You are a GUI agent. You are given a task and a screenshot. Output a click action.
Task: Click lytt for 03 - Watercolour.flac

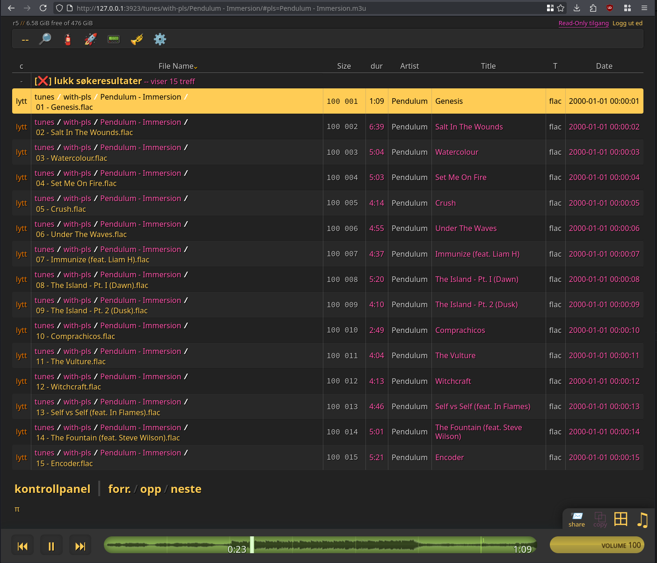pos(22,152)
